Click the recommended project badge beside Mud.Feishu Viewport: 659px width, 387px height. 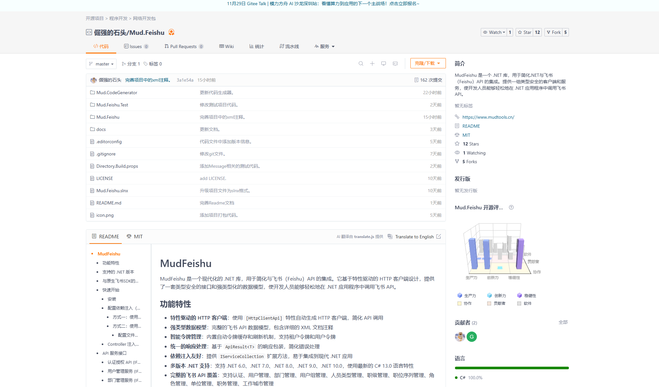171,32
